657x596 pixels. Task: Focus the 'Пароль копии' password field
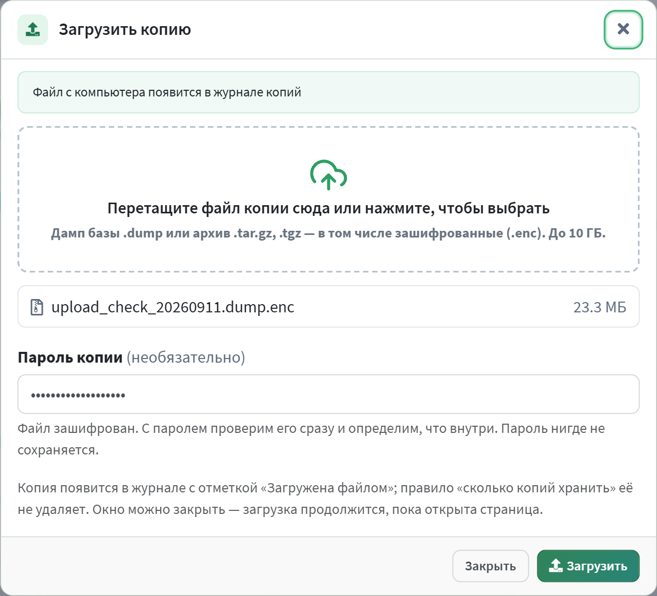[x=328, y=394]
